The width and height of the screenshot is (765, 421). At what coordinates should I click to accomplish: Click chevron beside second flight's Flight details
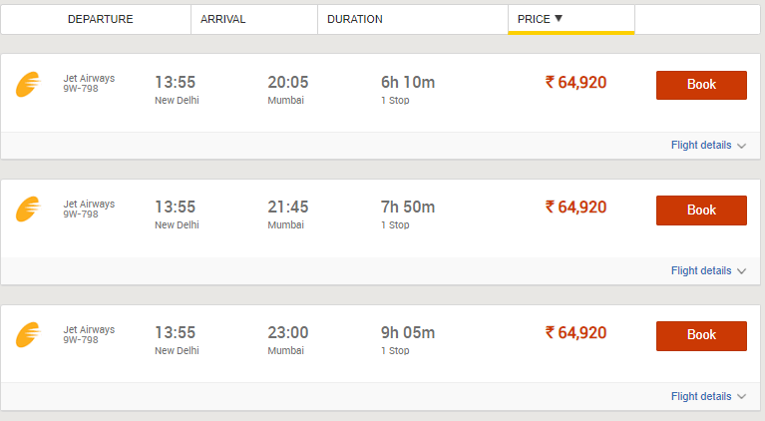tap(742, 271)
